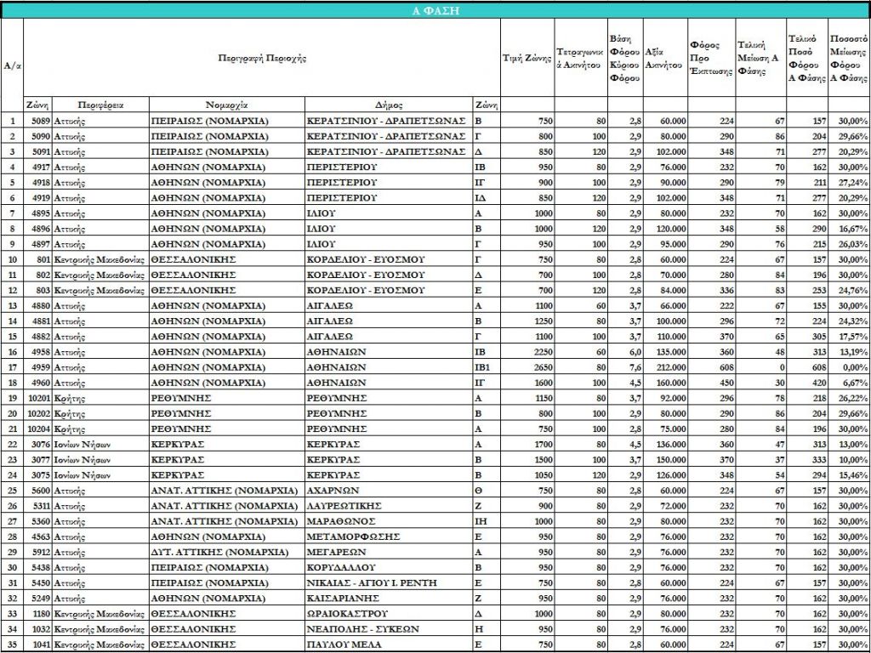Click the 'Α ΦΑΣΗ' title banner
This screenshot has width=871, height=653.
click(435, 10)
